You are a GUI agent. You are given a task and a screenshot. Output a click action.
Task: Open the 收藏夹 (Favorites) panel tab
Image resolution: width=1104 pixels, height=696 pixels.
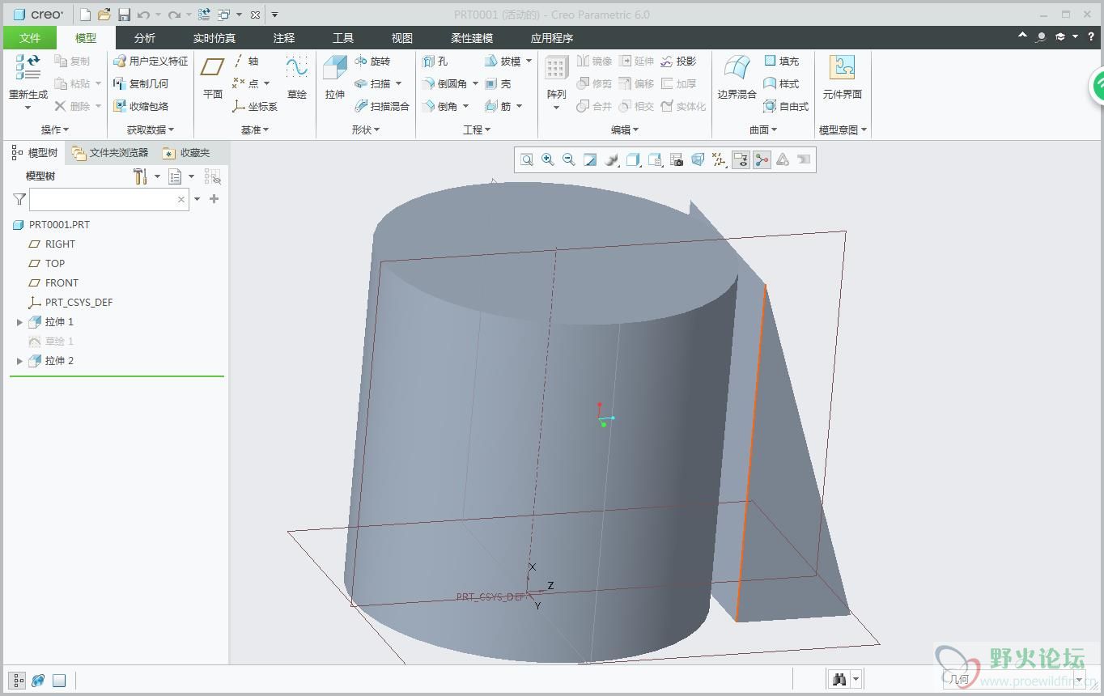186,152
